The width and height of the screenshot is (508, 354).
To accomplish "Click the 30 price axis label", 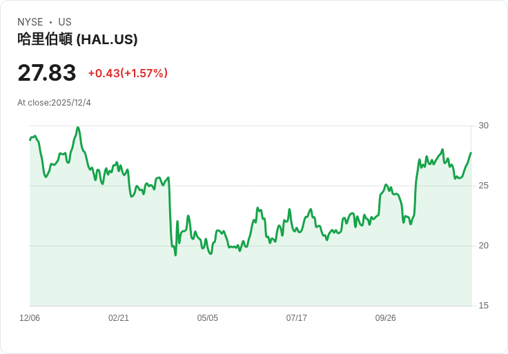I will (x=484, y=126).
